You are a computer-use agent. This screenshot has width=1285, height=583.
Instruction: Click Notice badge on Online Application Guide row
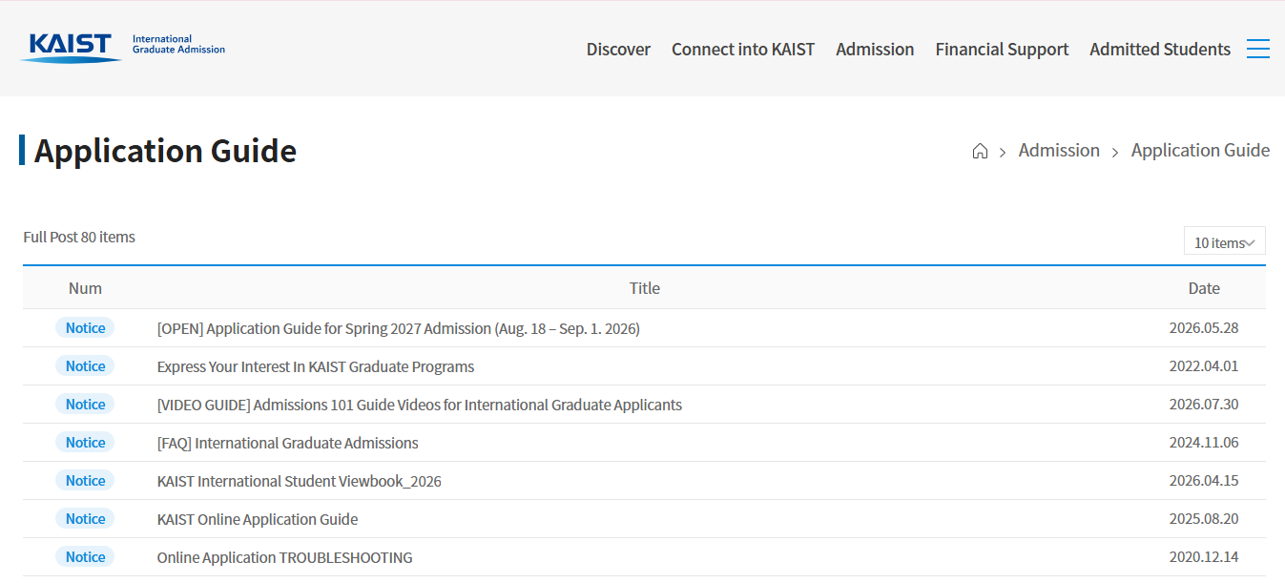point(85,519)
